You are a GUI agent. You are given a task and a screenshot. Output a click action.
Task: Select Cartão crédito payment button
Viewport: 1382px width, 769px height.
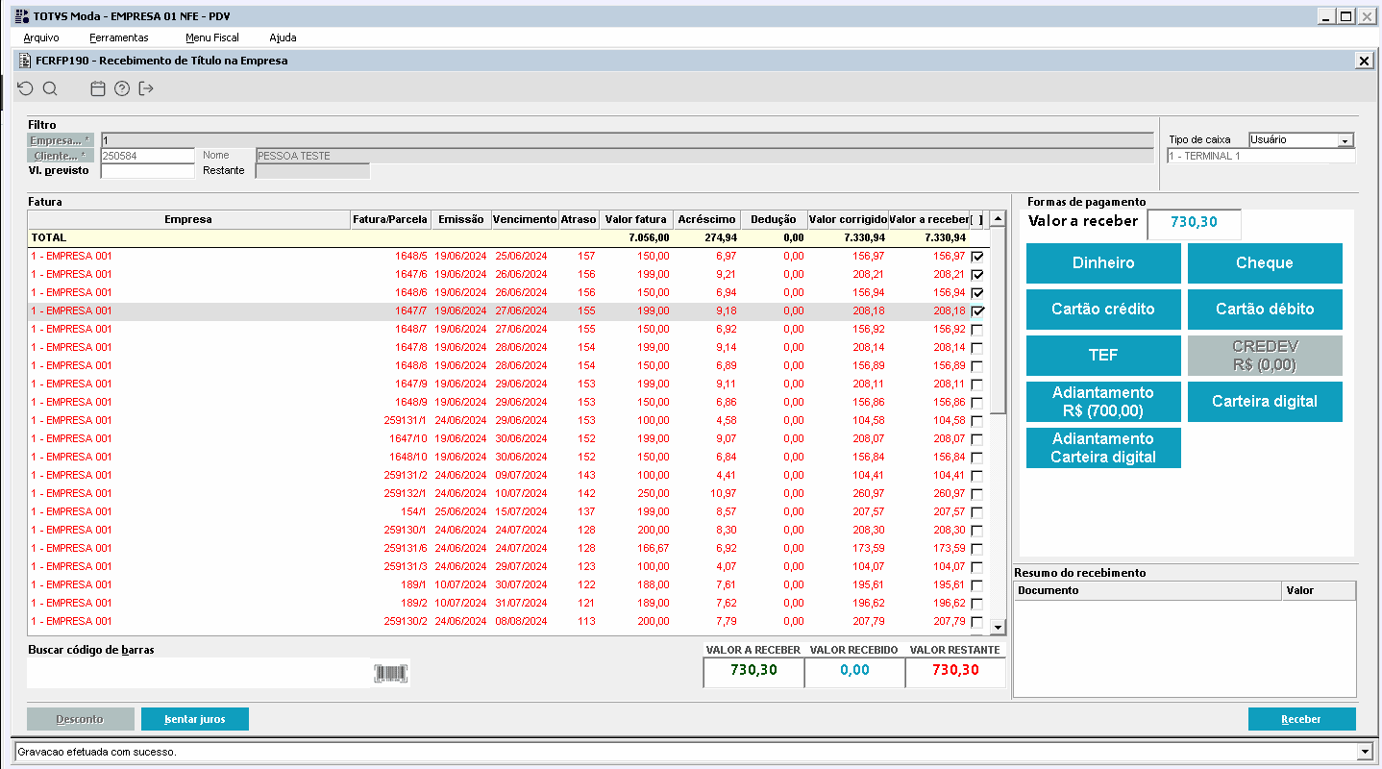click(x=1103, y=310)
